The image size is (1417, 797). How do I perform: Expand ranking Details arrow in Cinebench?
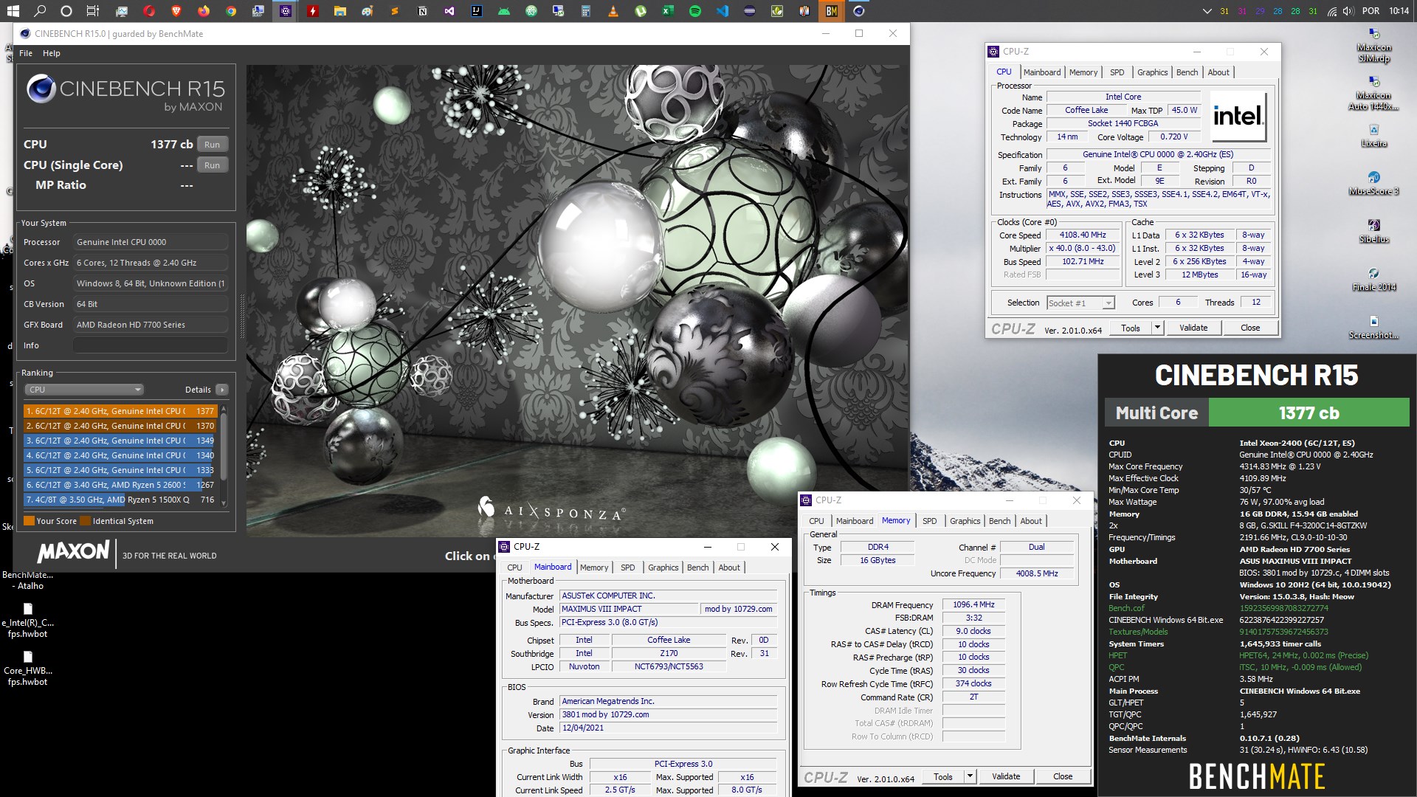222,390
